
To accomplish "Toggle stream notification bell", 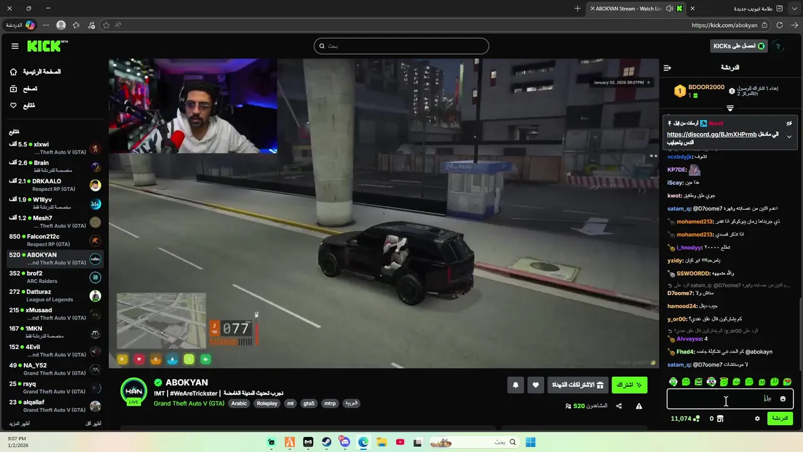I will [516, 385].
